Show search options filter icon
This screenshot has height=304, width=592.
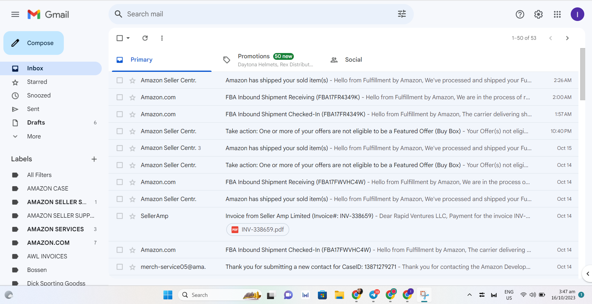tap(402, 14)
